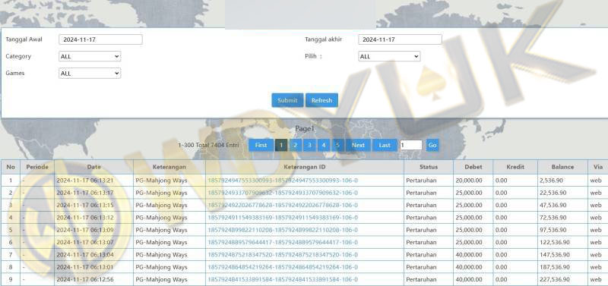Open the Games dropdown
This screenshot has width=608, height=286.
click(90, 74)
